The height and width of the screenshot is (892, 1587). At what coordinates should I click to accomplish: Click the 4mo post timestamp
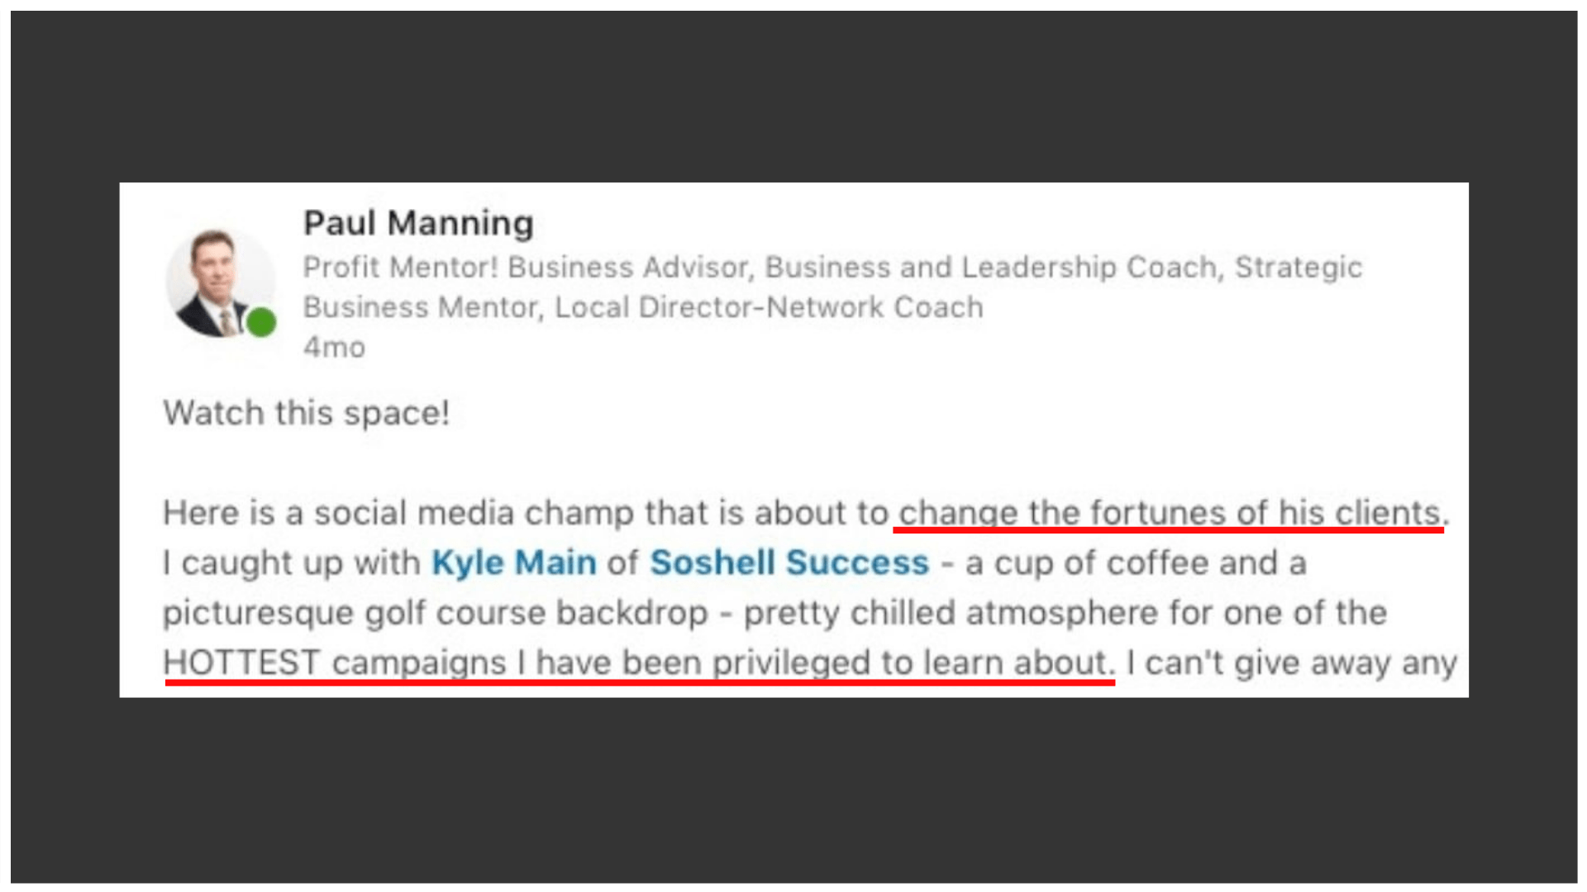coord(334,347)
